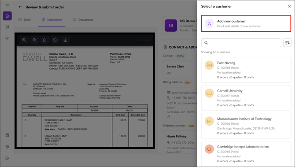Screen dimensions: 295x167
Task: Open the sort customers dropdown button
Action: coord(287,43)
